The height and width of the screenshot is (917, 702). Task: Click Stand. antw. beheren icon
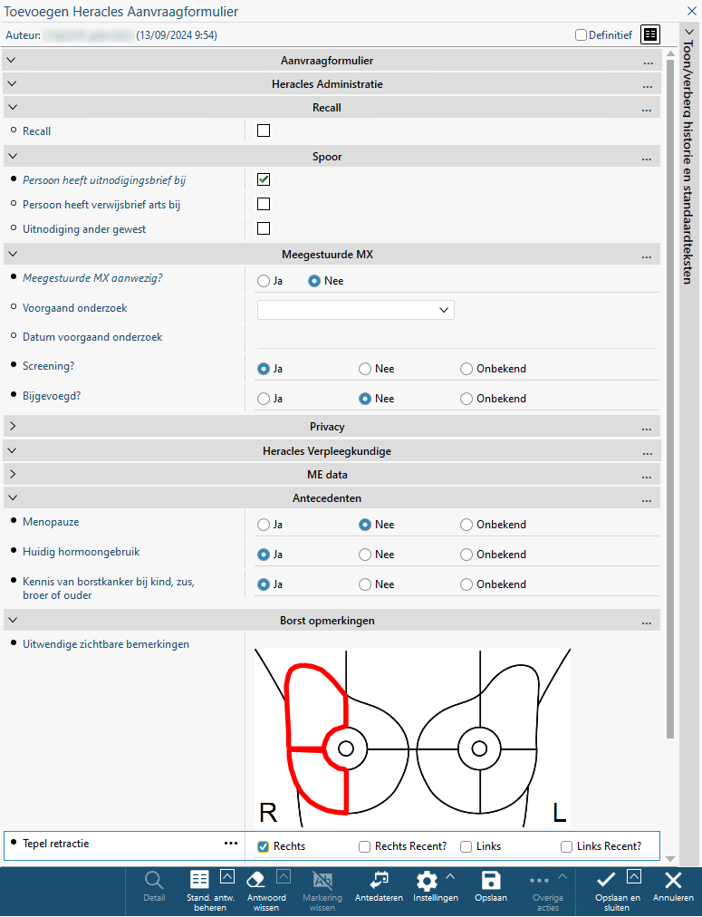[x=199, y=880]
